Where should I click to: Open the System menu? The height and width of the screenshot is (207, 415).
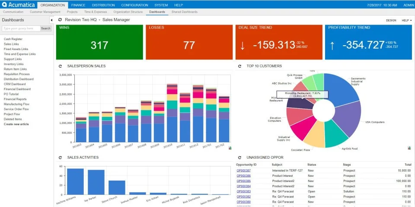click(161, 5)
